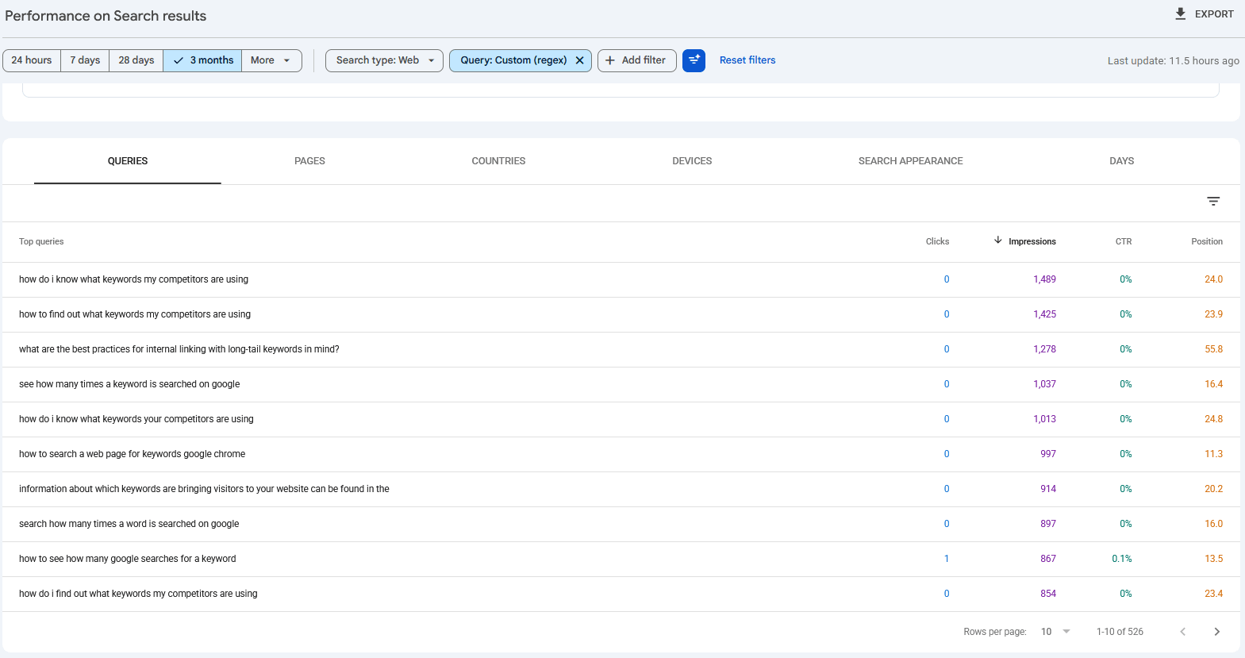Click the 0.1% CTR value
The image size is (1245, 658).
[1122, 559]
